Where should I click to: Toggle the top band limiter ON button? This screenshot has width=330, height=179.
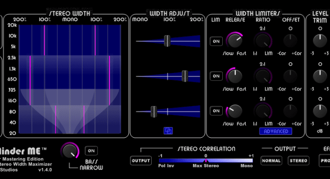[x=216, y=41]
